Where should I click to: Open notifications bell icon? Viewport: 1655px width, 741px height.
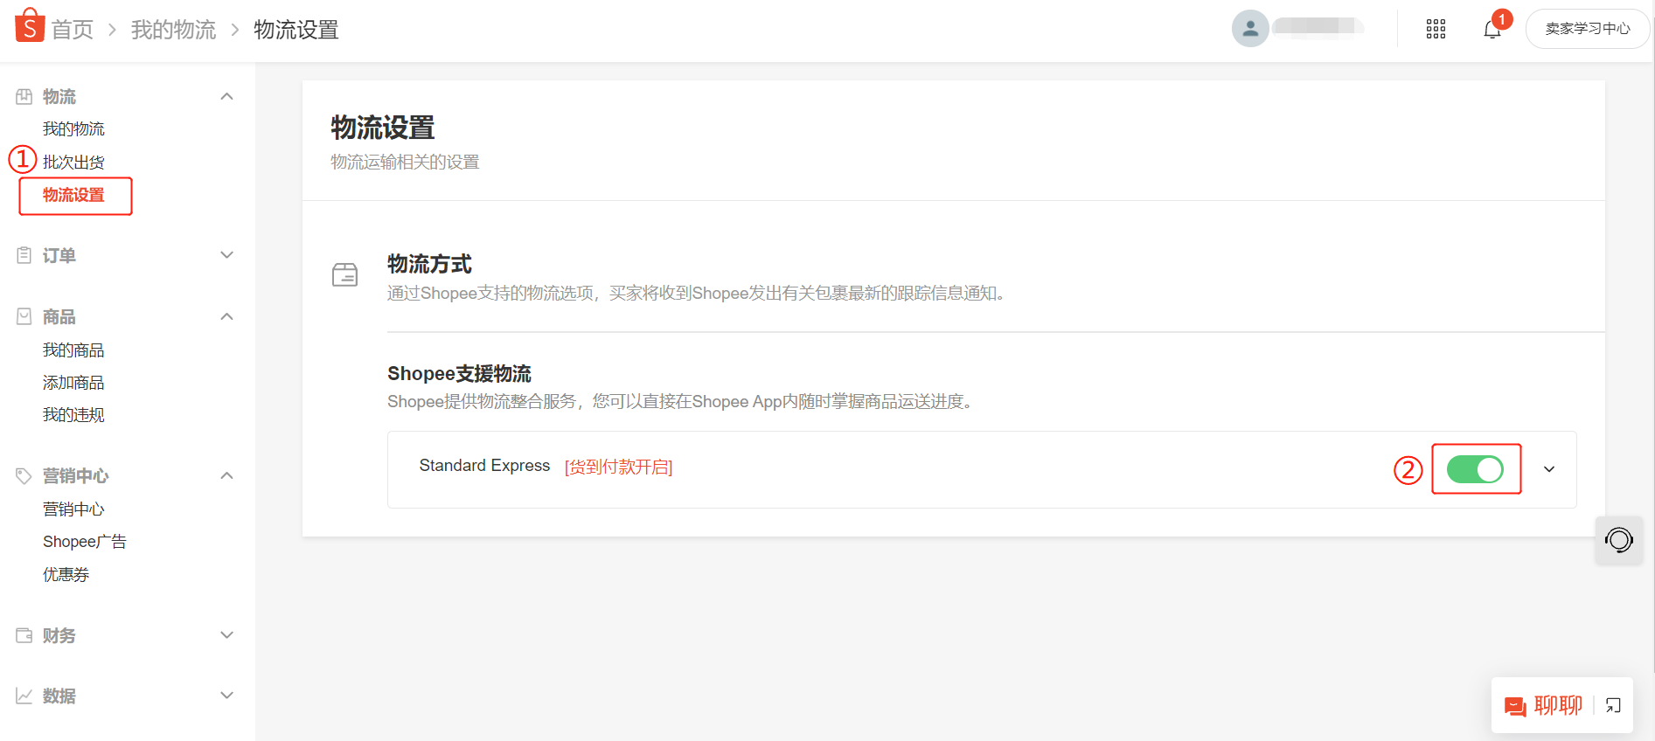click(x=1492, y=29)
